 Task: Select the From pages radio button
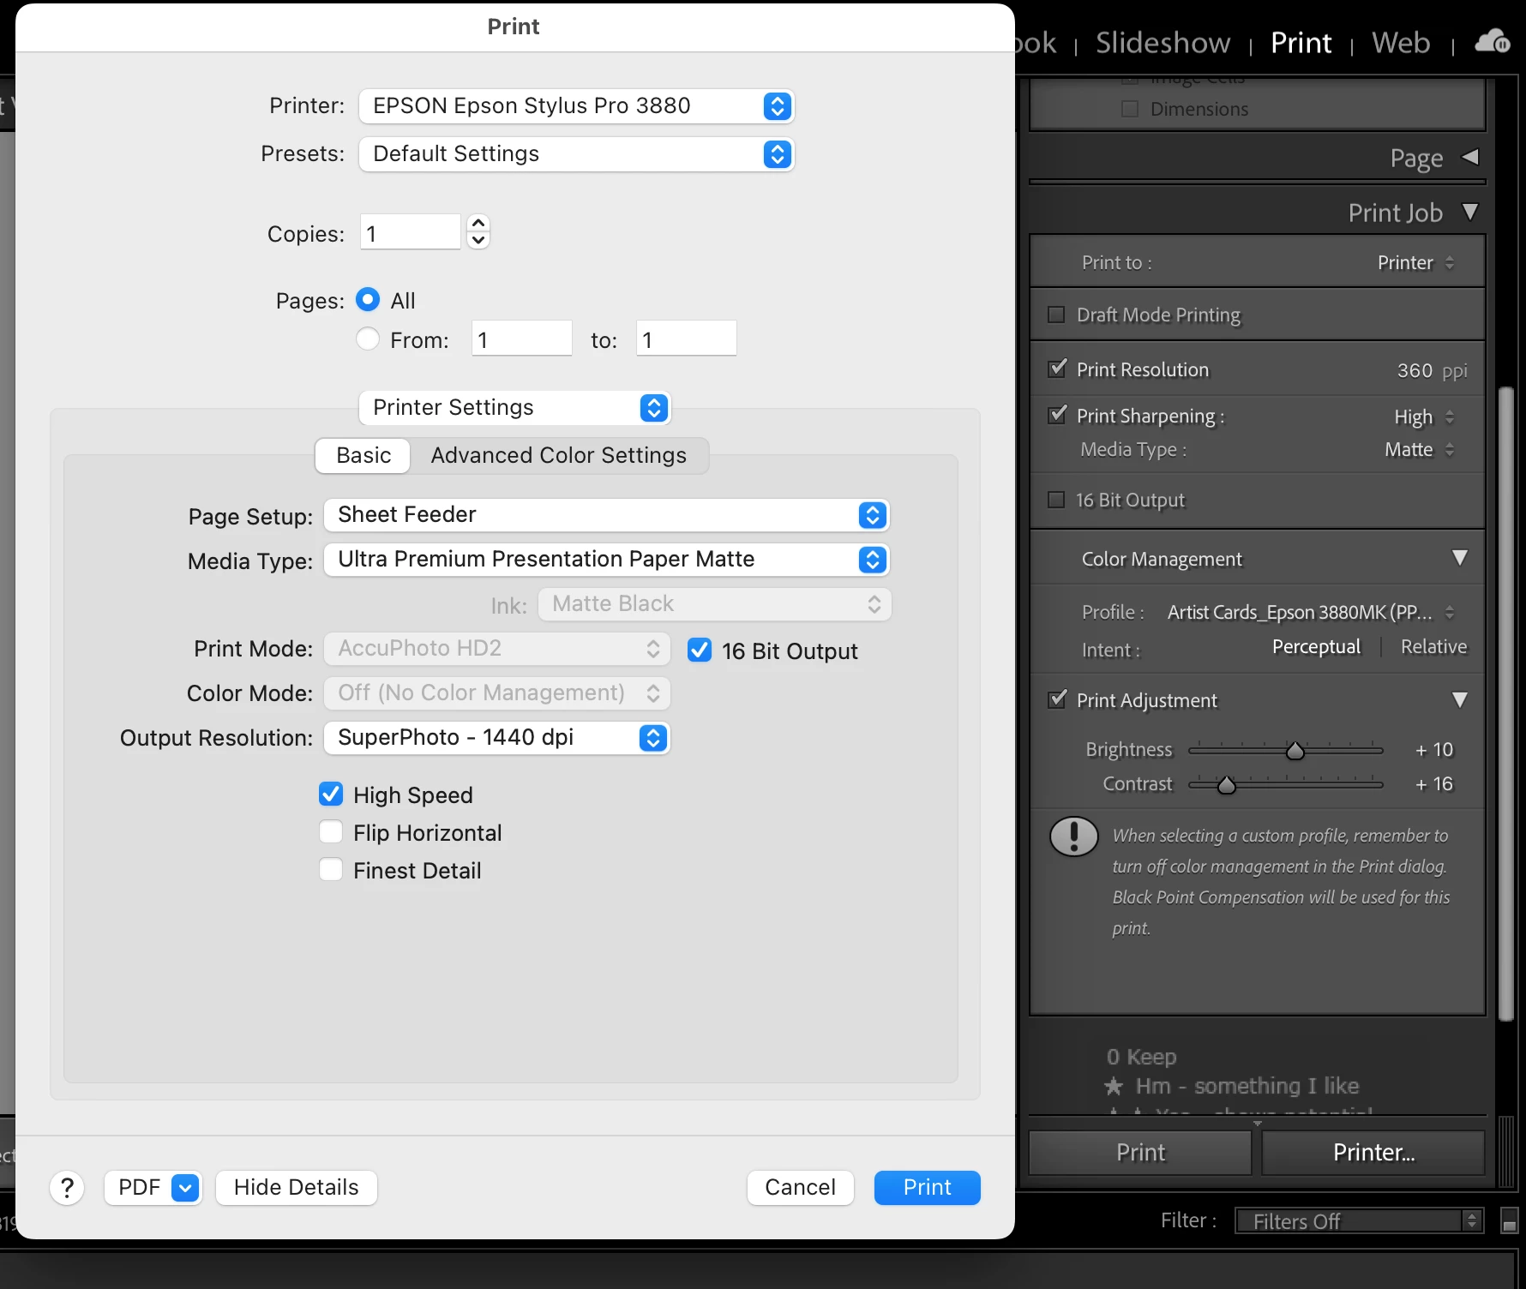click(x=368, y=339)
